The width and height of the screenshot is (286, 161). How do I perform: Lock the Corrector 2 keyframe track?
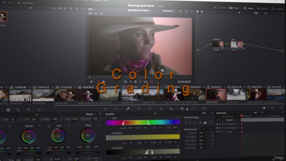tap(220, 128)
